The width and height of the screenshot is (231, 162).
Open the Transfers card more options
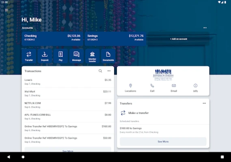(x=204, y=103)
